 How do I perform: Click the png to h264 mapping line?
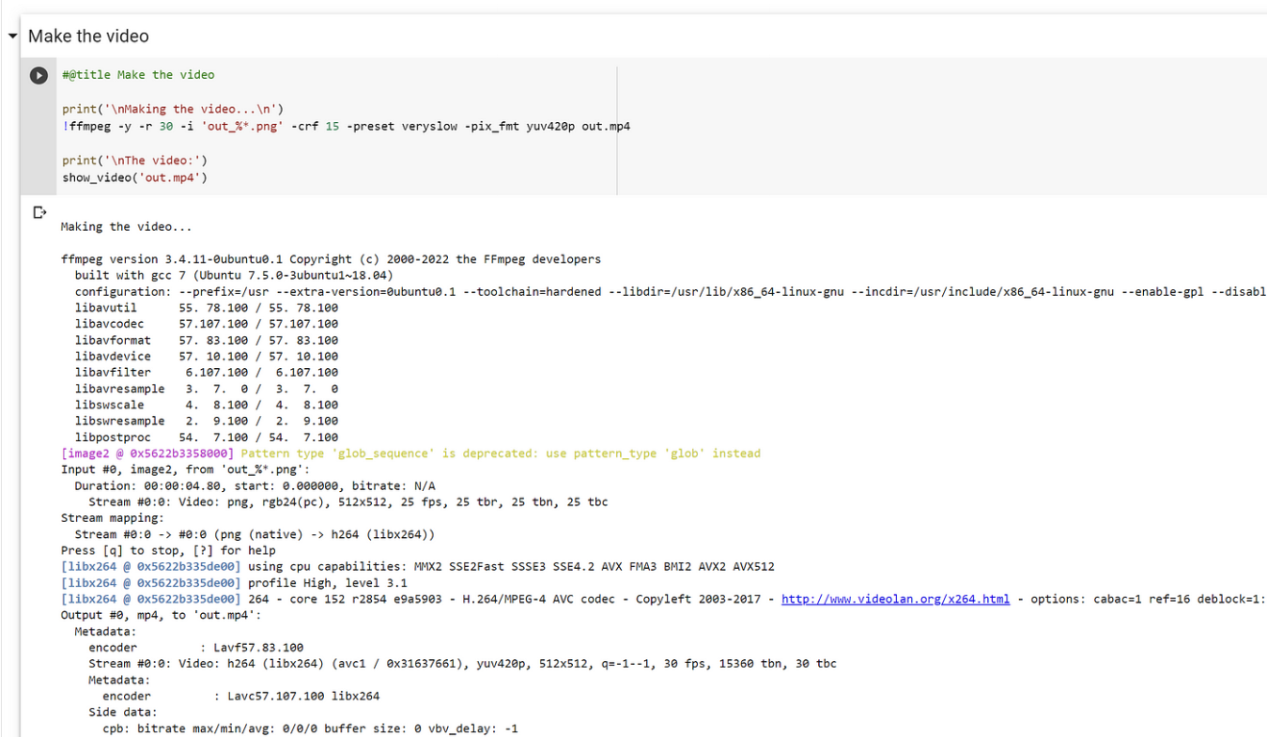pos(255,534)
